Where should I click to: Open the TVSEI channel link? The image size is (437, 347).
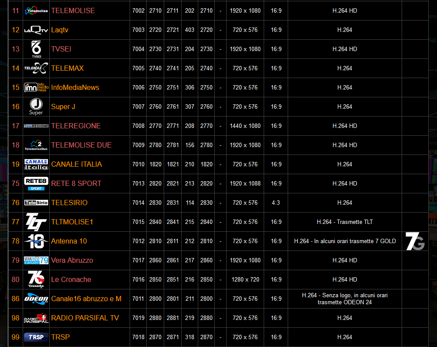[61, 49]
